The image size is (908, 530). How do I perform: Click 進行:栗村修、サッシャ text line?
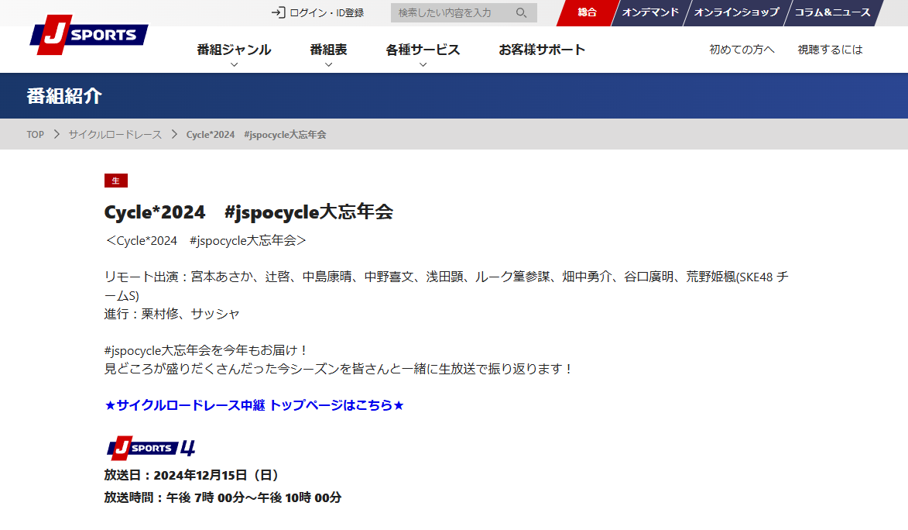(171, 314)
